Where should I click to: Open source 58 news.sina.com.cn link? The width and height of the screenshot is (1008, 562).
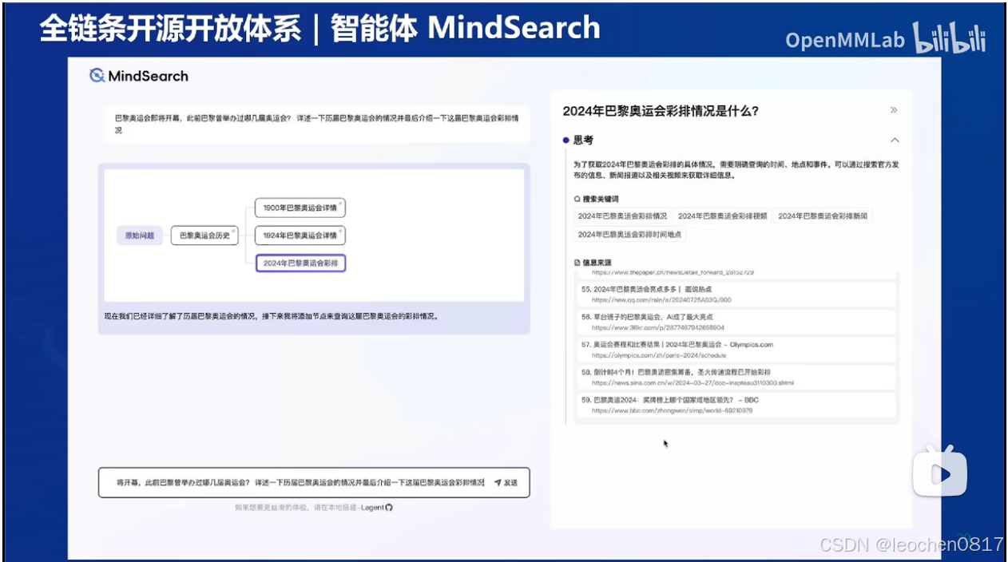[x=693, y=383]
